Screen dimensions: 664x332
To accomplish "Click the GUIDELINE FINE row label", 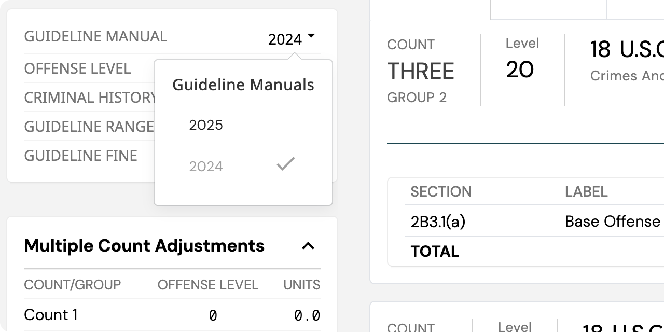I will click(80, 156).
